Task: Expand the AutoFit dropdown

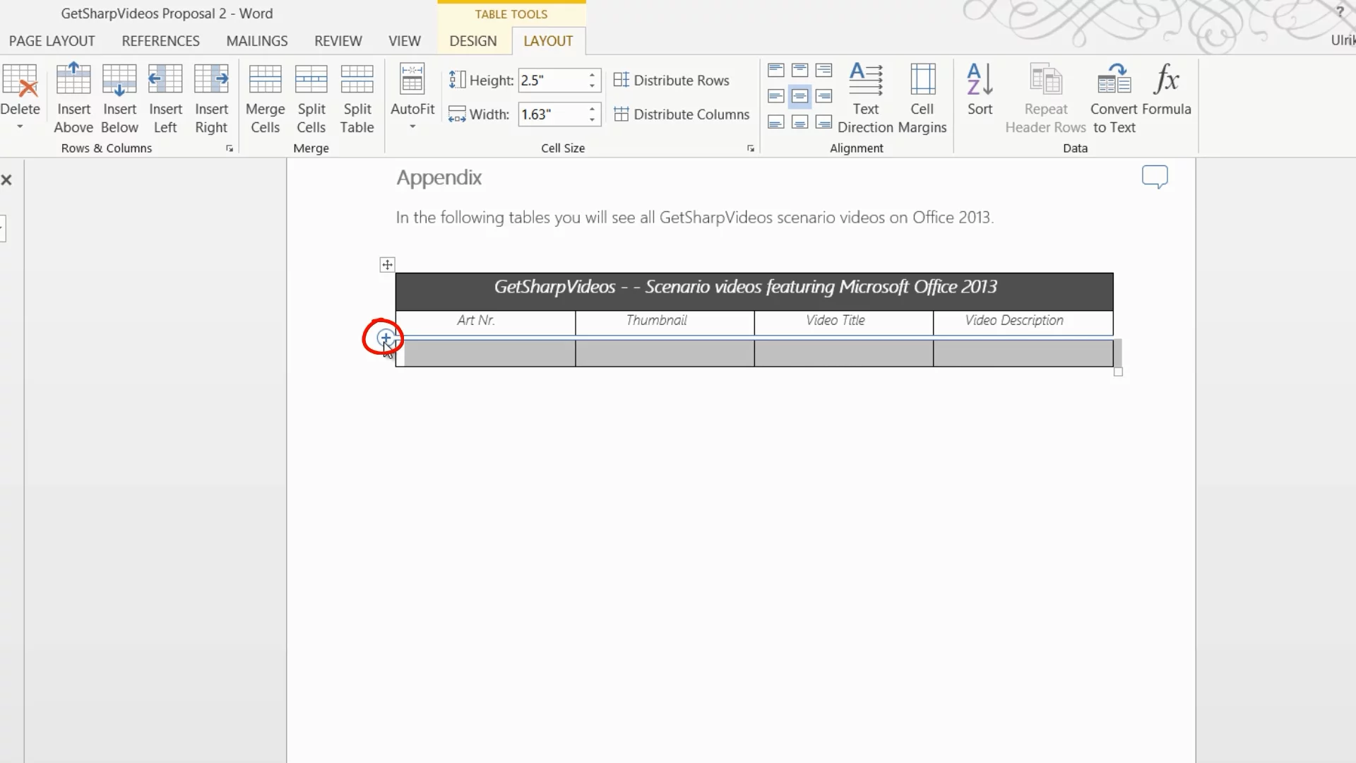Action: point(412,126)
